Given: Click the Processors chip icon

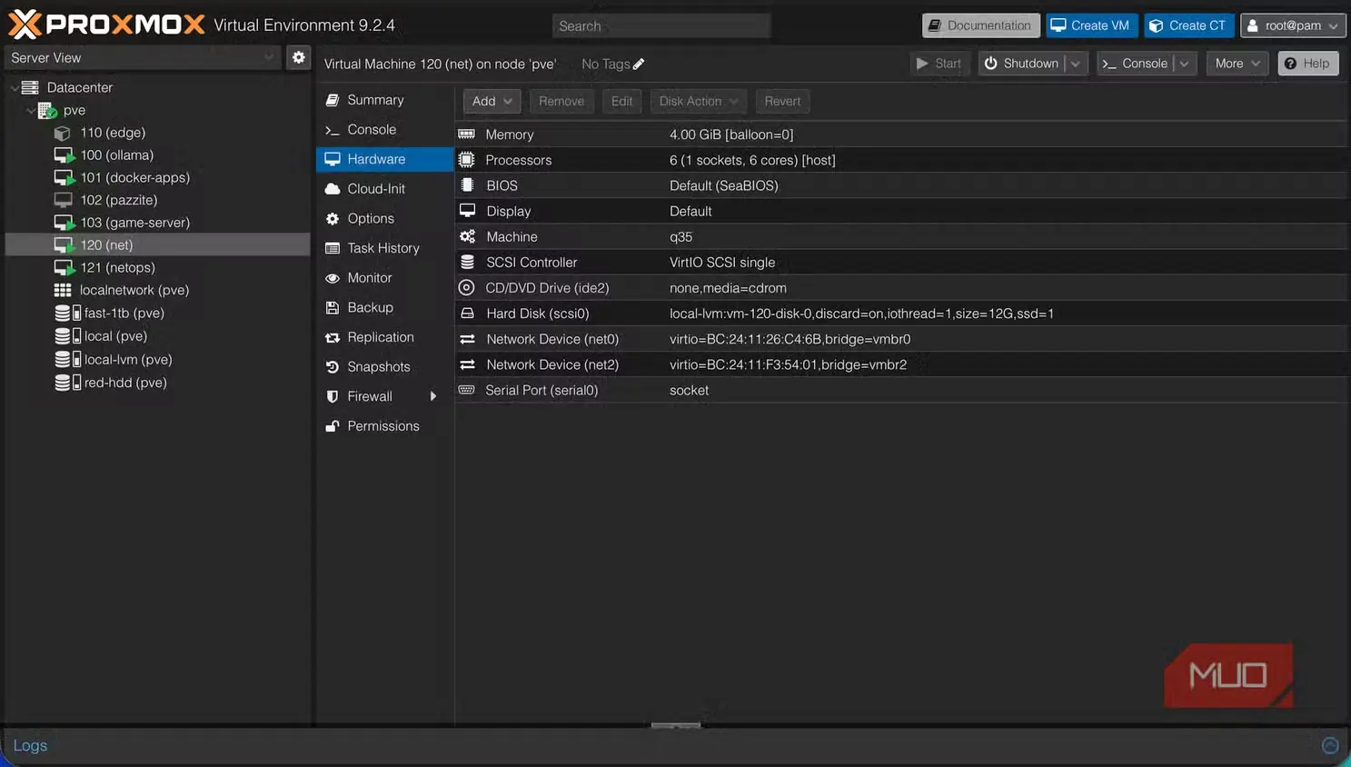Looking at the screenshot, I should pyautogui.click(x=467, y=160).
